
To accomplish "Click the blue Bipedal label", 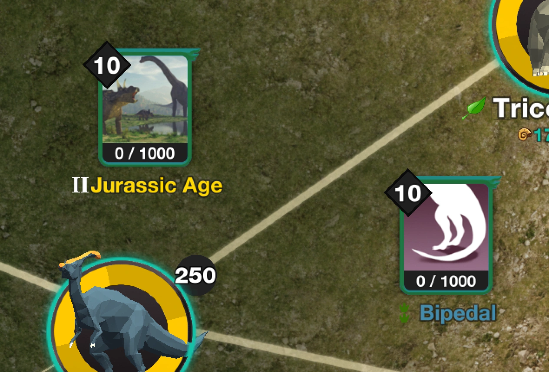I will pyautogui.click(x=458, y=313).
